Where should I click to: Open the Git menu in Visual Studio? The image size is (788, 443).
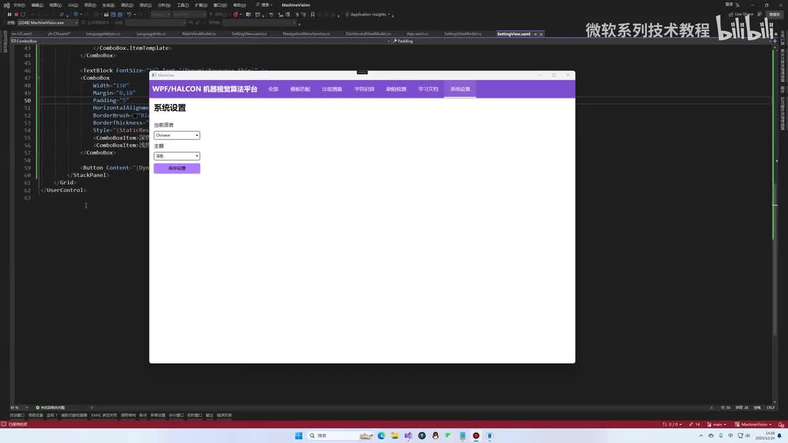(73, 5)
